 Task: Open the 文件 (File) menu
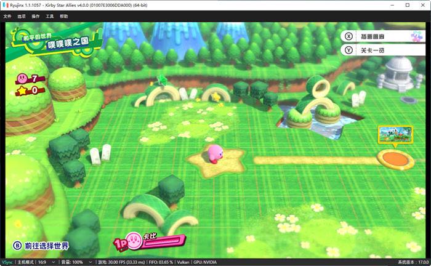coord(7,16)
